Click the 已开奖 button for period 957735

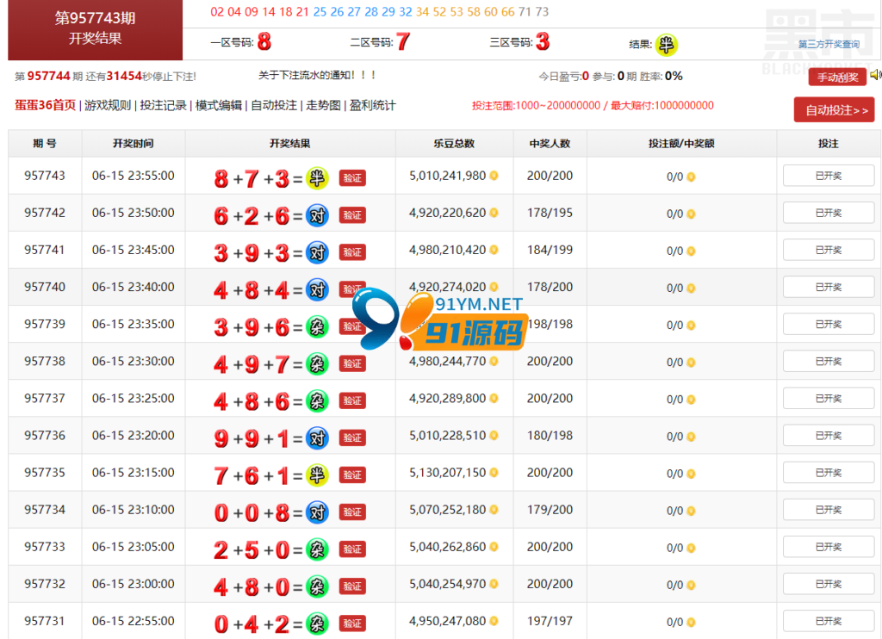pos(829,473)
